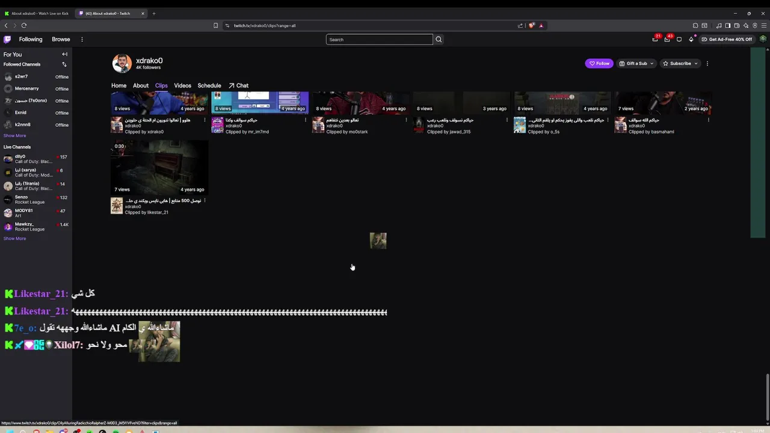Play the 0:30 clip thumbnail
The width and height of the screenshot is (770, 433).
[159, 168]
